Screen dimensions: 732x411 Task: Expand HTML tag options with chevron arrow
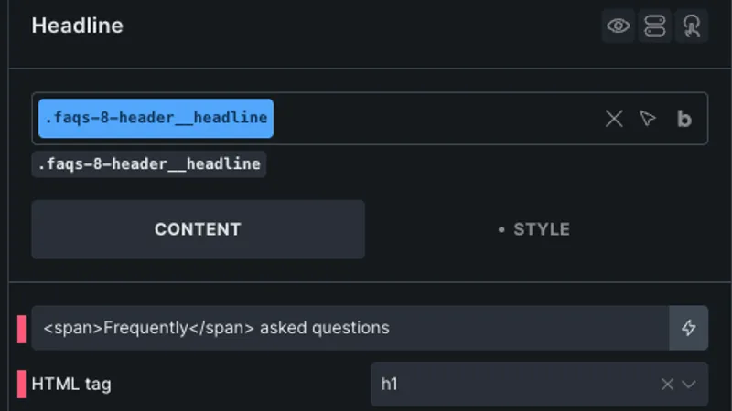pos(689,385)
